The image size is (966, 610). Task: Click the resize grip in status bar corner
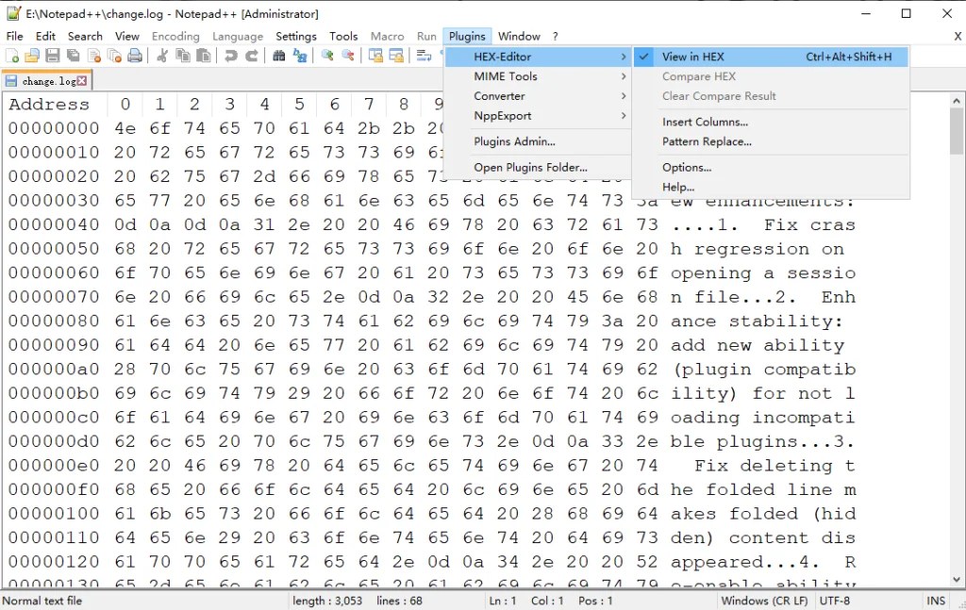[959, 603]
